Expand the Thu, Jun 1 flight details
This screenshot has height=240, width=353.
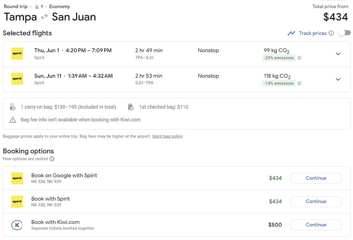pos(338,54)
